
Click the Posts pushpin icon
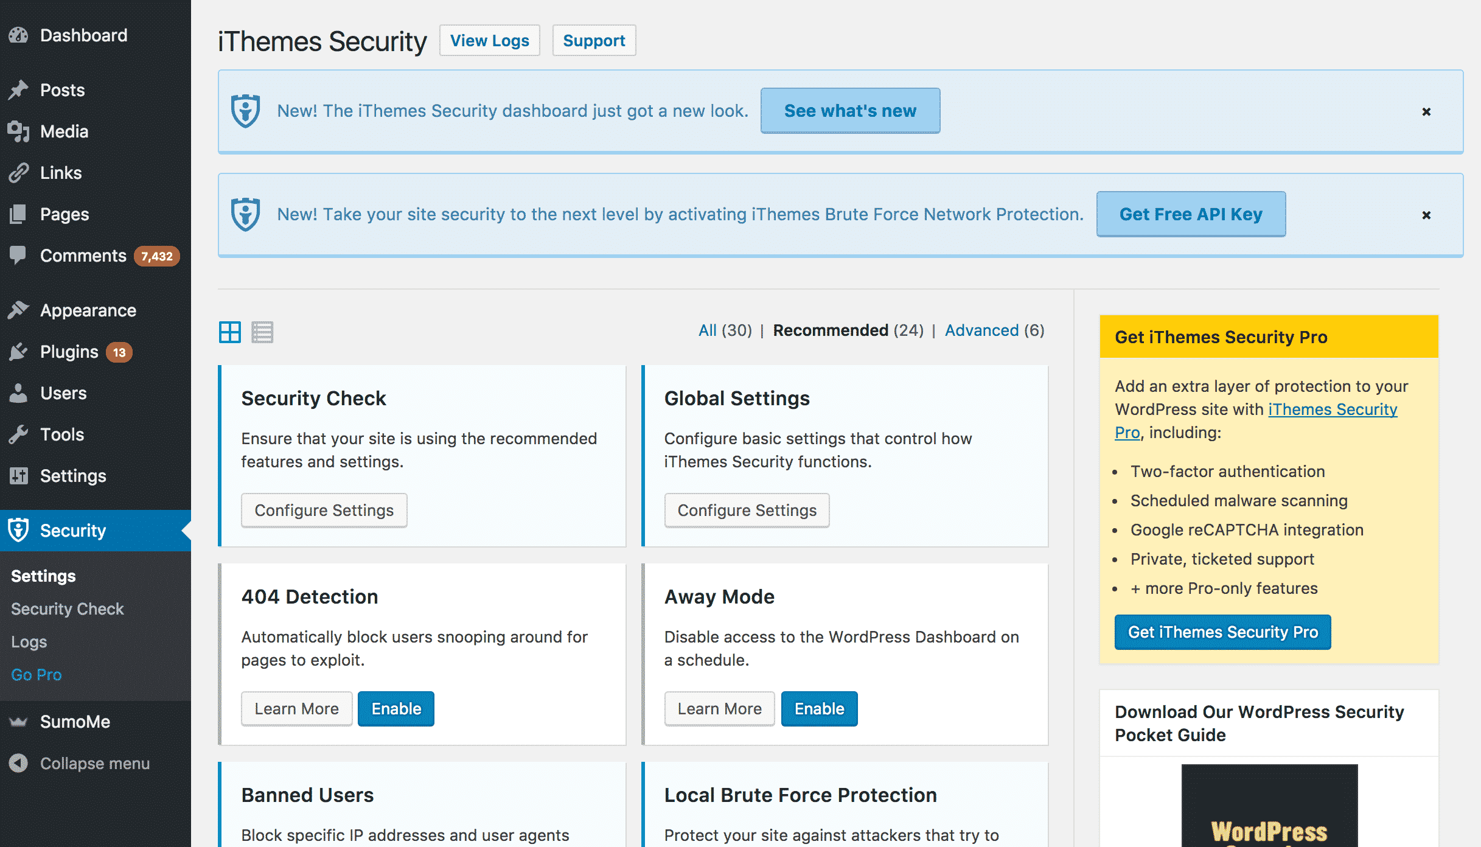pos(18,90)
